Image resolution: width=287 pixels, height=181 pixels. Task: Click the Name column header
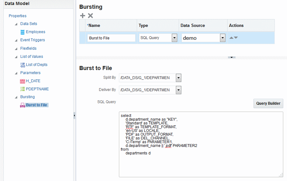pos(111,25)
